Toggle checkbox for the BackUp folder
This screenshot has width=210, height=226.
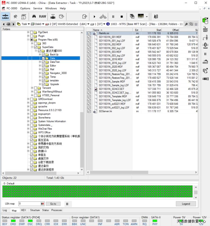[43, 55]
